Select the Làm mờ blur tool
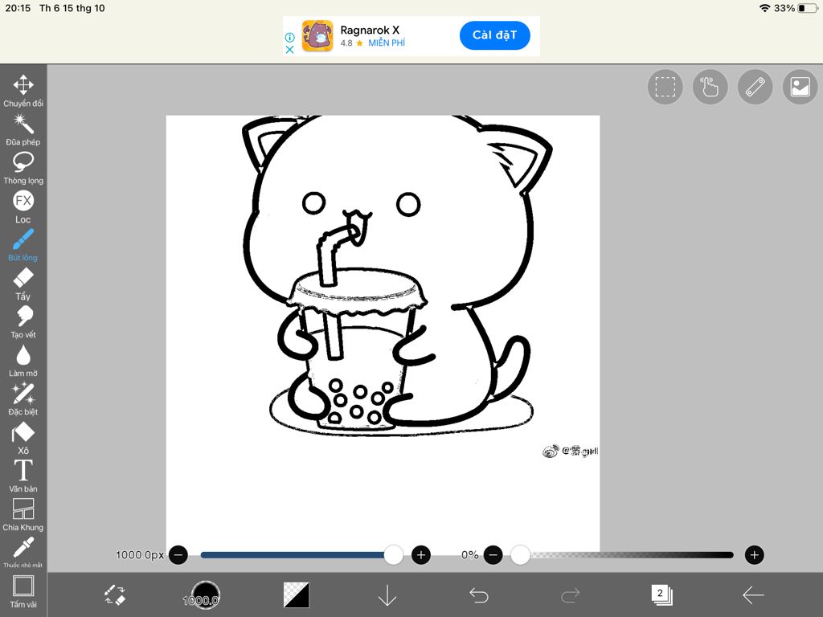823x617 pixels. tap(23, 361)
